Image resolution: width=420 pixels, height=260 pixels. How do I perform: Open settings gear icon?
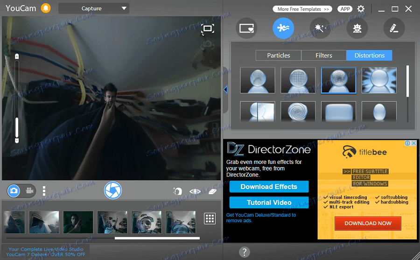361,9
